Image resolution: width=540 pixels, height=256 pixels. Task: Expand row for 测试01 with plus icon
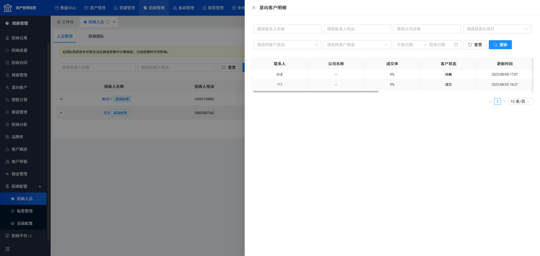(x=61, y=99)
